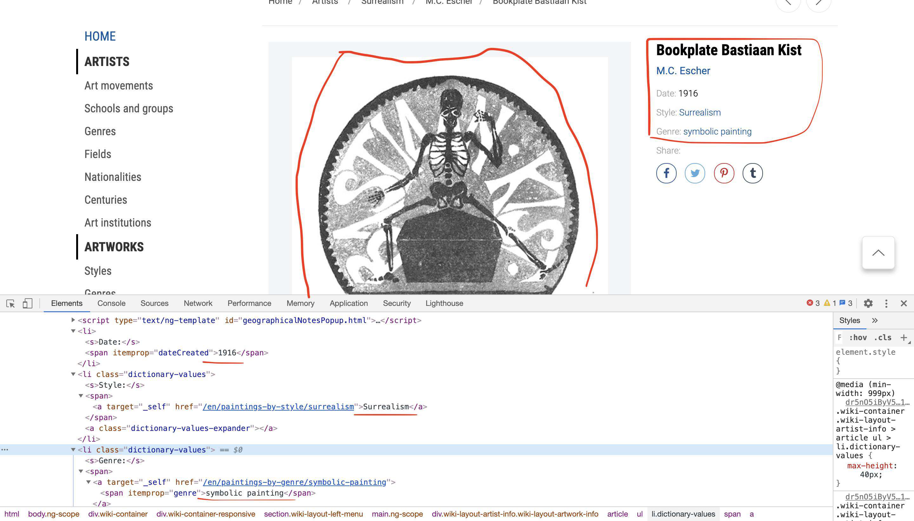Select the dateCreated span line
This screenshot has width=914, height=521.
(x=176, y=353)
